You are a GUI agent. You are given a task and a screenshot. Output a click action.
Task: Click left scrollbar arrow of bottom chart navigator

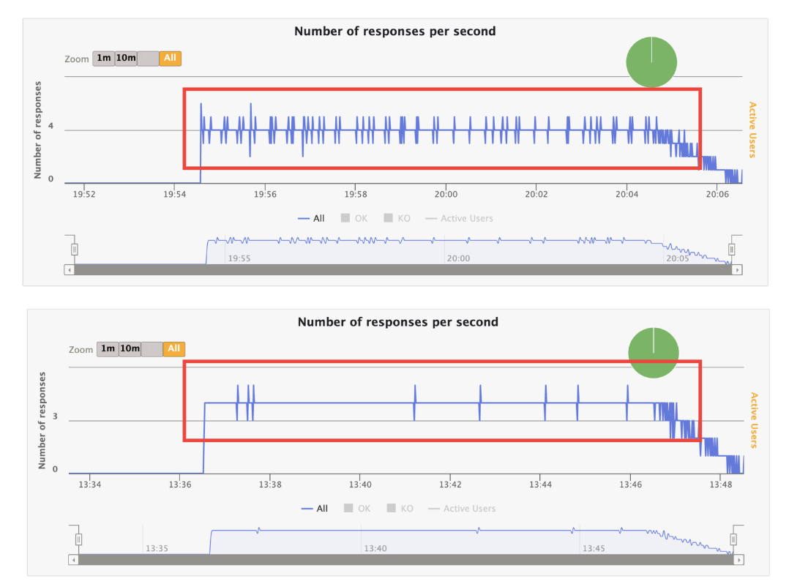click(x=73, y=560)
